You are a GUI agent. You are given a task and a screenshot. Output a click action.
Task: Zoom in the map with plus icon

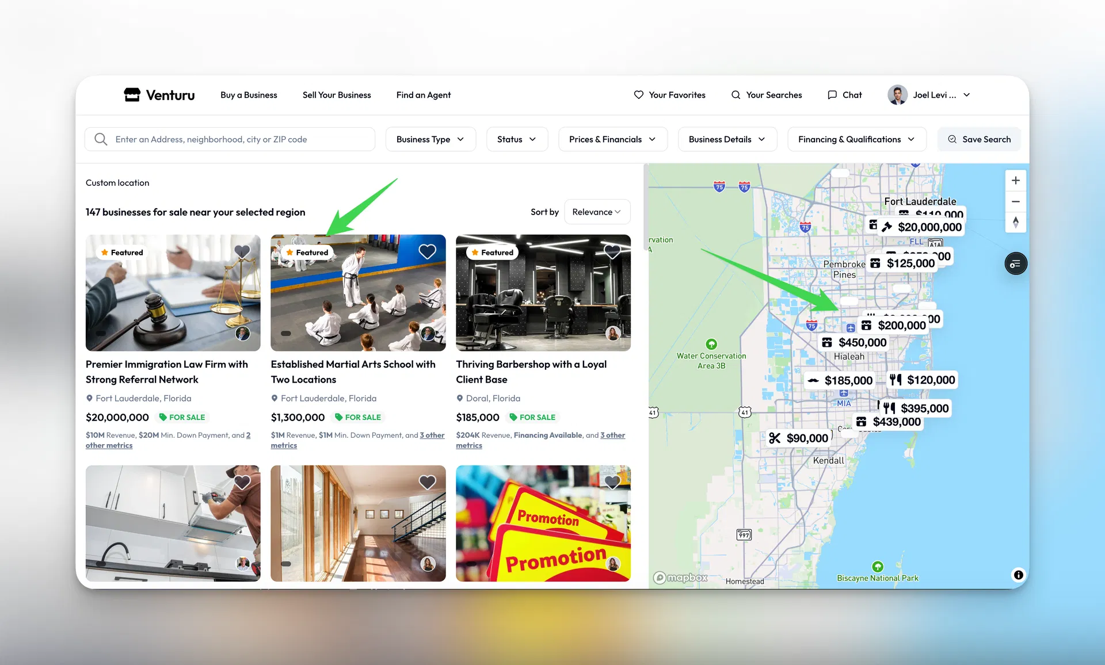coord(1015,181)
